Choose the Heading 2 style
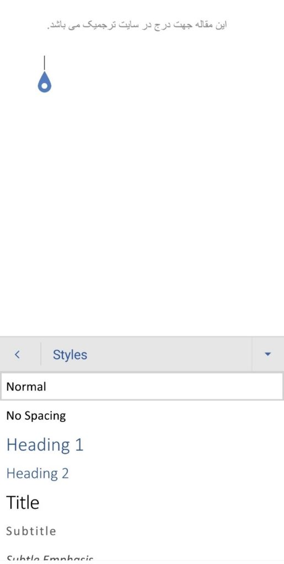The width and height of the screenshot is (284, 564). click(37, 473)
